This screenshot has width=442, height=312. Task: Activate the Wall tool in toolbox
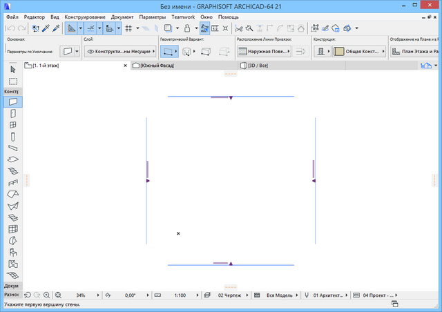pyautogui.click(x=13, y=101)
